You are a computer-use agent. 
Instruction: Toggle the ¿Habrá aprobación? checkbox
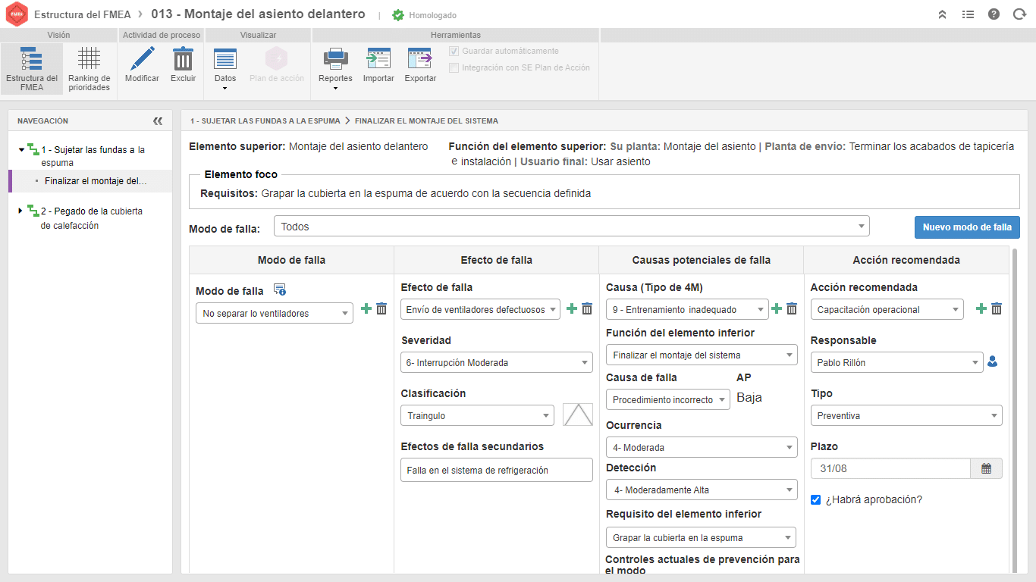click(x=815, y=499)
